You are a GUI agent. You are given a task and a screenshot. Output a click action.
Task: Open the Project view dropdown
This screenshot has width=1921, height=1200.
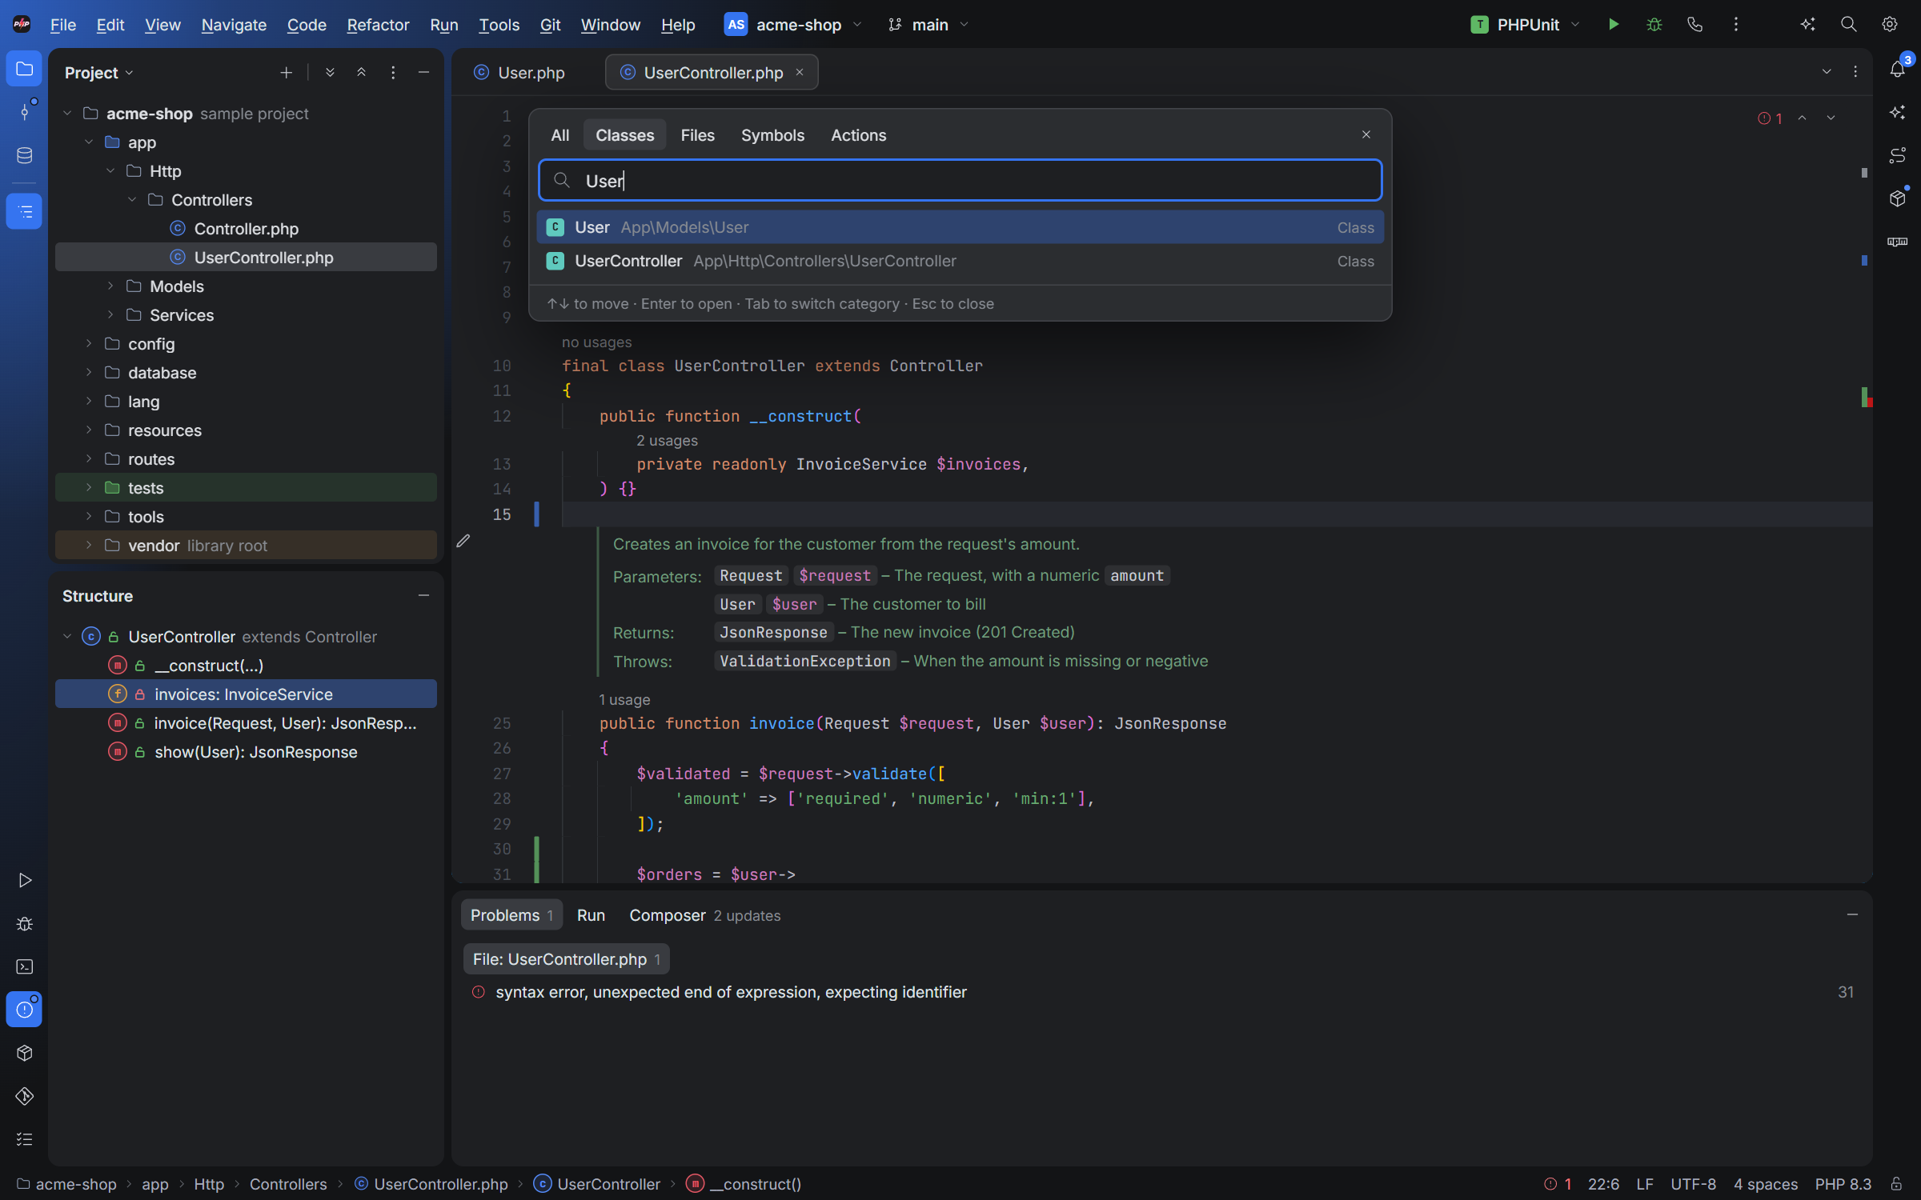point(99,73)
